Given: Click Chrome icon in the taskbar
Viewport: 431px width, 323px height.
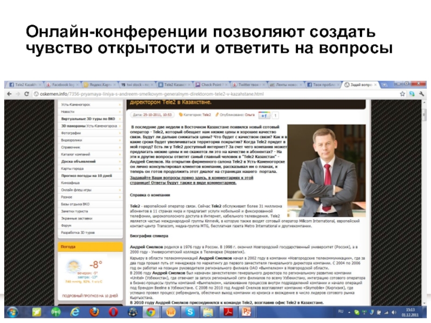Looking at the screenshot, I should click(151, 312).
